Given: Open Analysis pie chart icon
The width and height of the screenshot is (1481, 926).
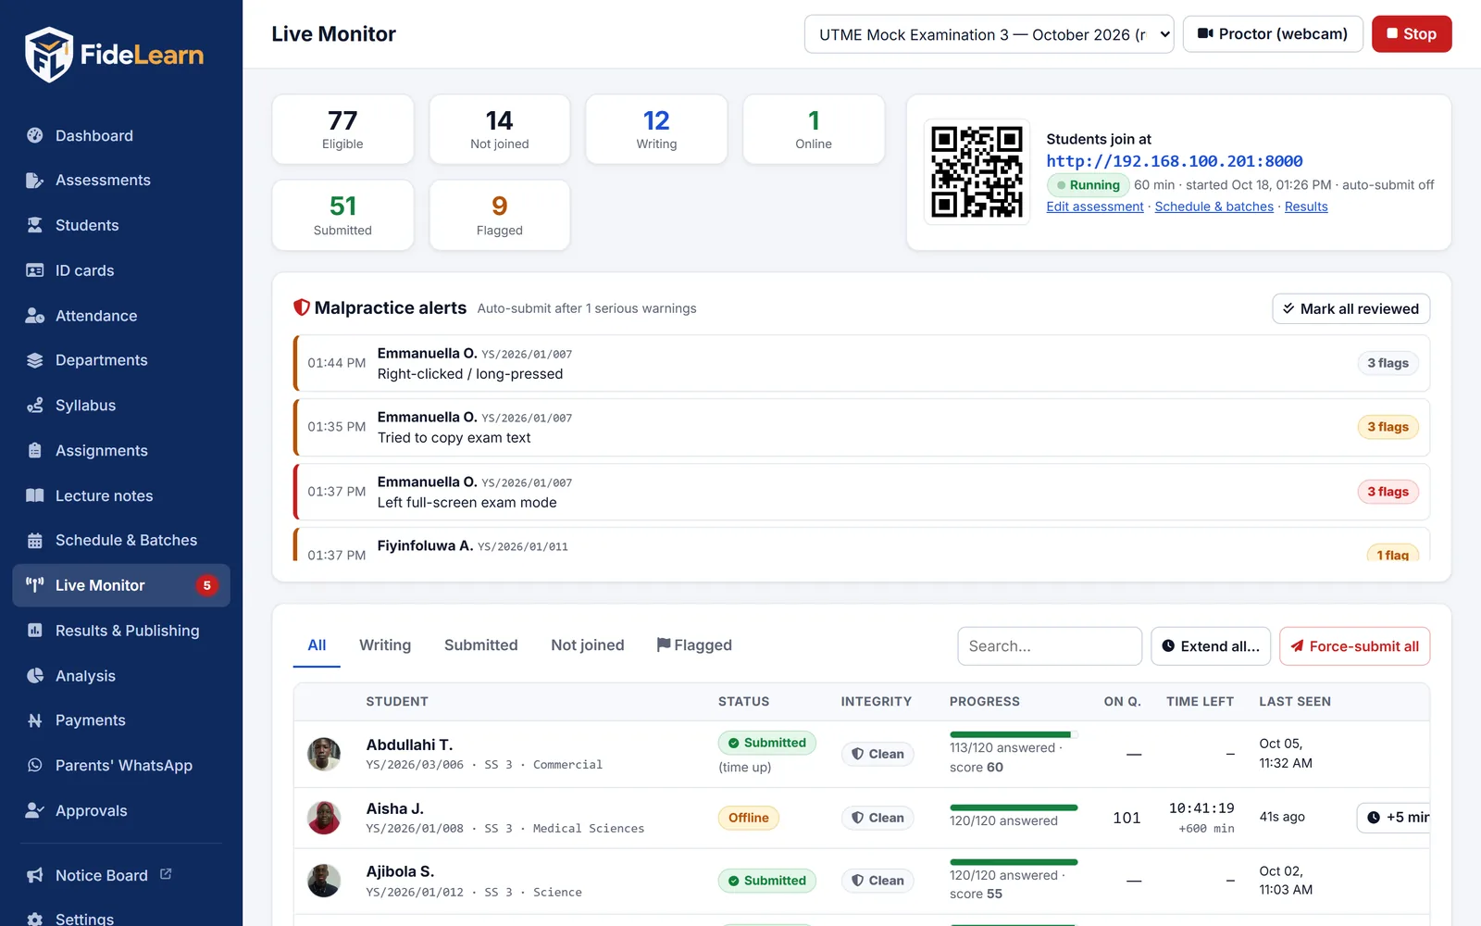Looking at the screenshot, I should pyautogui.click(x=35, y=676).
